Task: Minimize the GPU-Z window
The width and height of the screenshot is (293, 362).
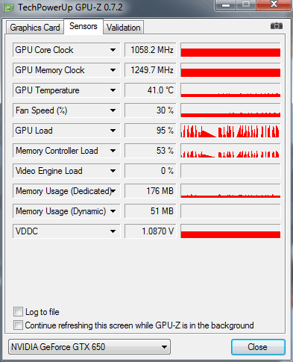Action: [226, 5]
